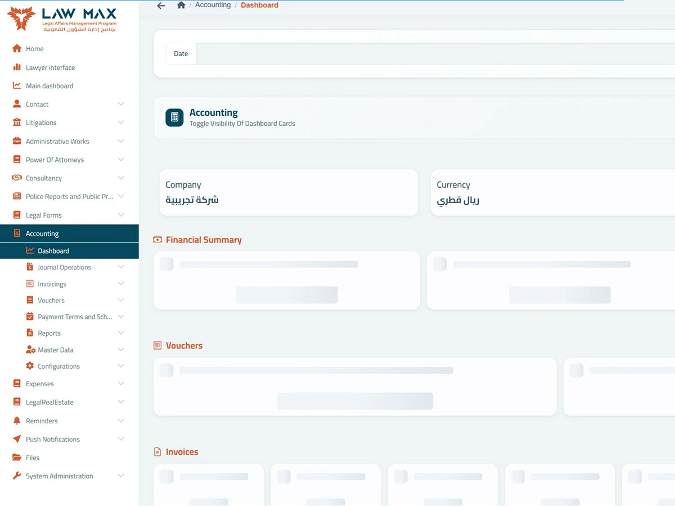Click the Main dashboard line chart icon
Image resolution: width=675 pixels, height=506 pixels.
(17, 86)
